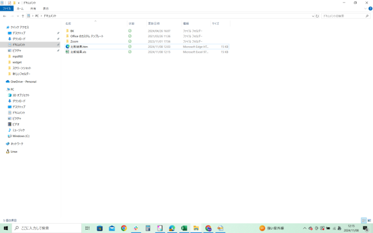Switch to large icons view in status bar
This screenshot has height=233, width=373.
coord(369,220)
